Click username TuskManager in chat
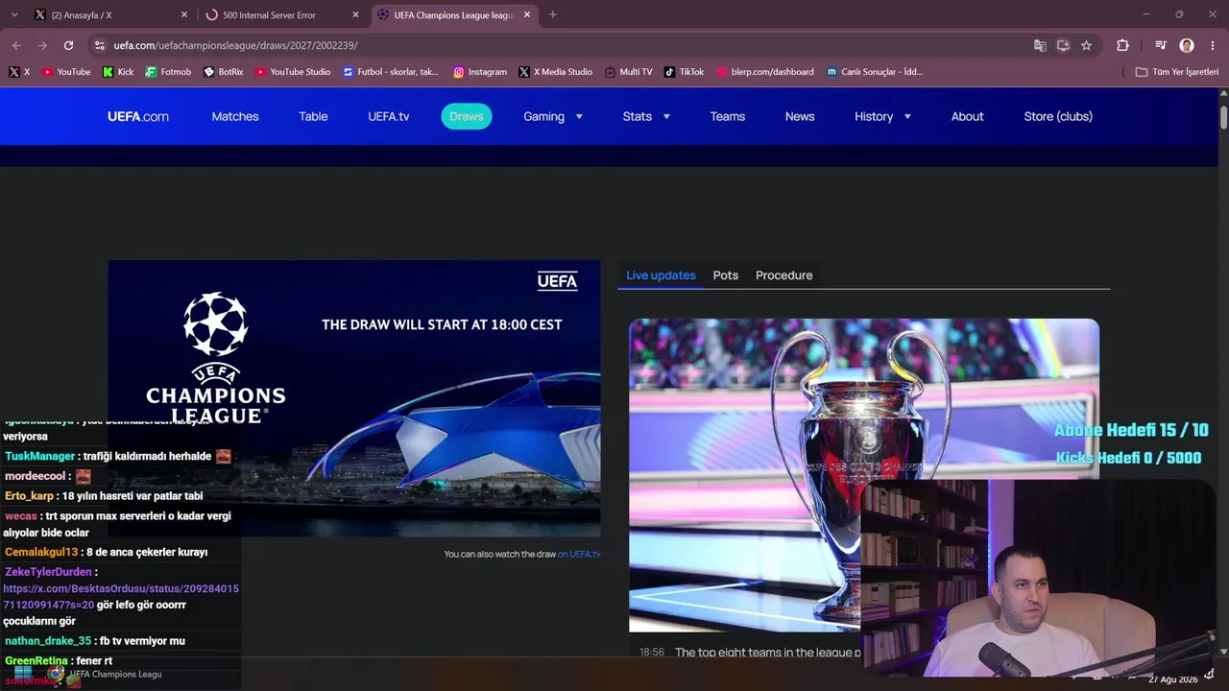Viewport: 1229px width, 691px height. (39, 456)
